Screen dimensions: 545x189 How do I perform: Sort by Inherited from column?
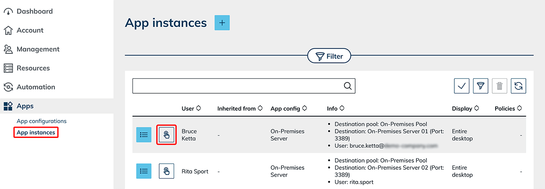click(x=240, y=109)
